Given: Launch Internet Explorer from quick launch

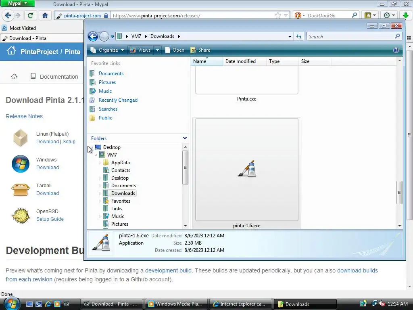Looking at the screenshot, I should [48, 304].
